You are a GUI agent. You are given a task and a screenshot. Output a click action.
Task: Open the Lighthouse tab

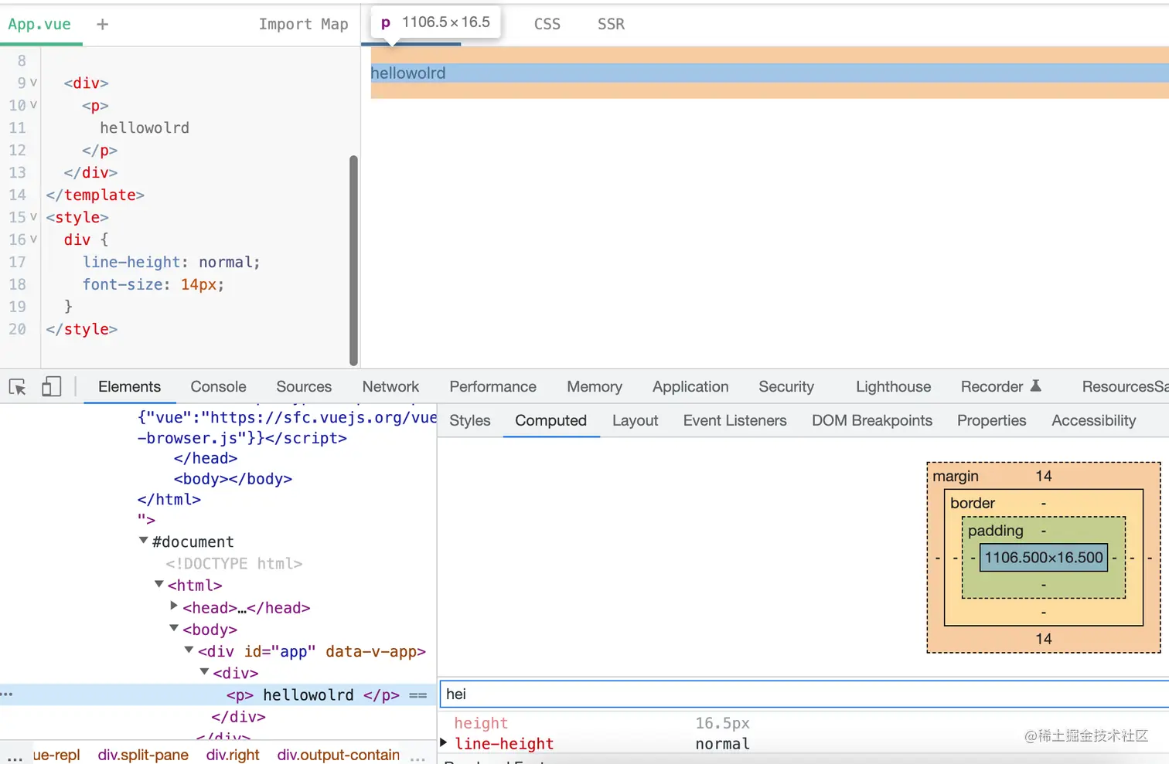tap(893, 386)
